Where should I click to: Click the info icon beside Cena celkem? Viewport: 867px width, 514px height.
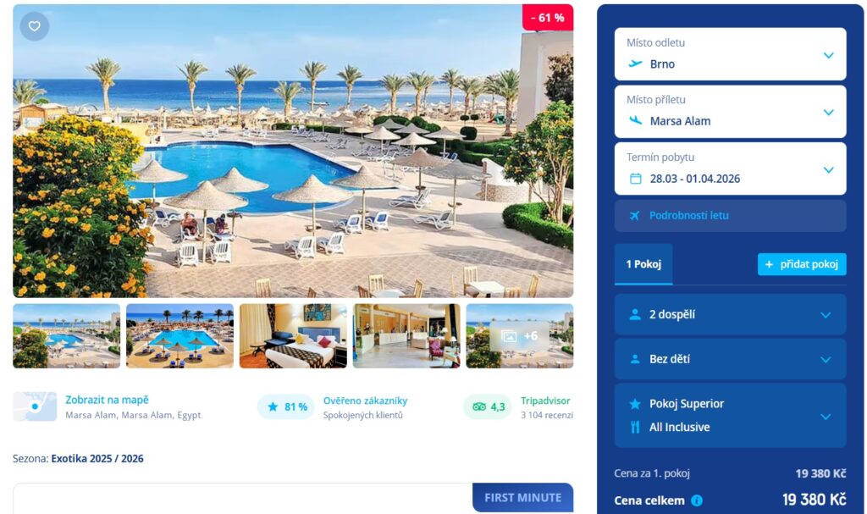click(x=697, y=500)
